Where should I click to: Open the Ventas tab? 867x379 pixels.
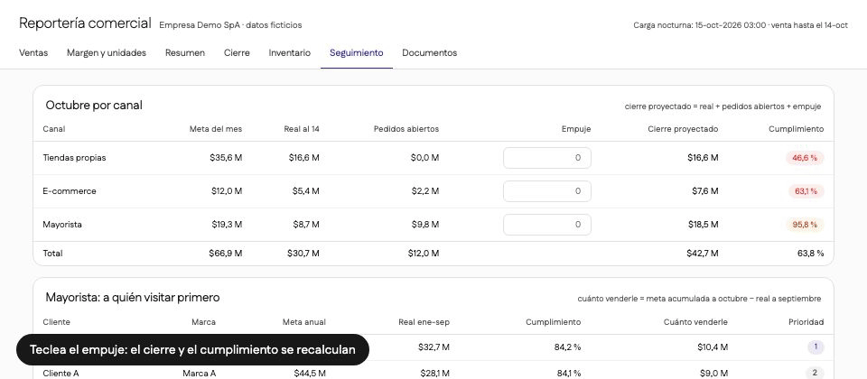pyautogui.click(x=33, y=53)
